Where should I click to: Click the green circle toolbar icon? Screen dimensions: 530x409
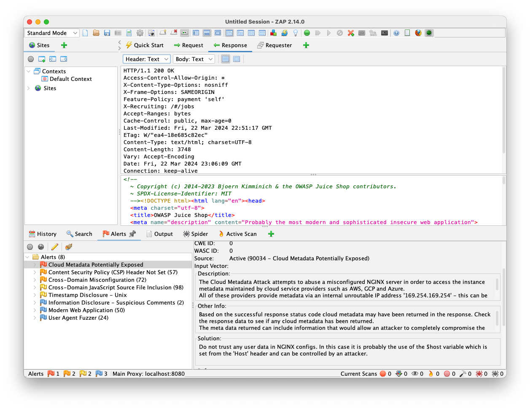click(x=307, y=33)
